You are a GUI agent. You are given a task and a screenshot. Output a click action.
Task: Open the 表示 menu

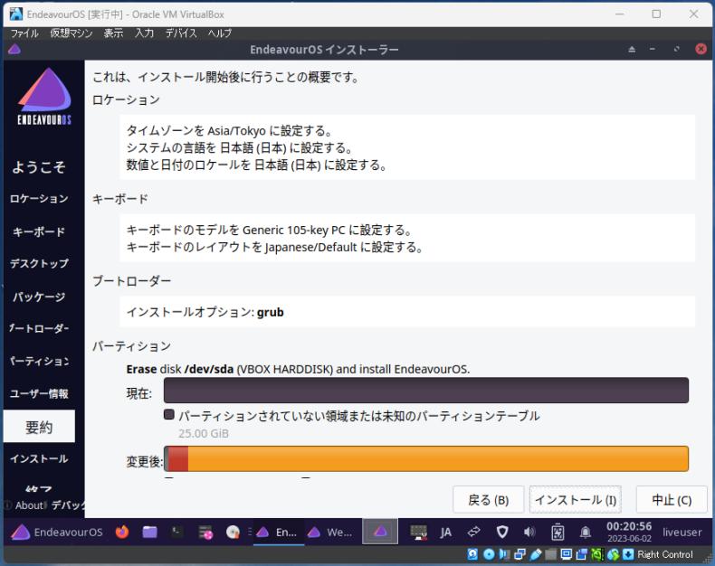[113, 33]
